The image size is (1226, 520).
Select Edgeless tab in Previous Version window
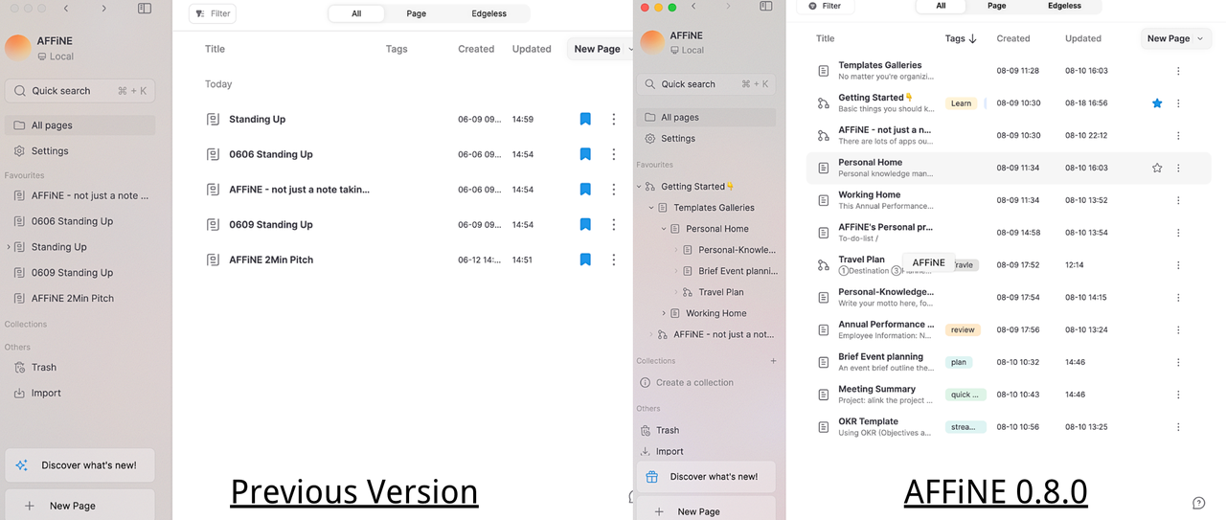pyautogui.click(x=489, y=13)
